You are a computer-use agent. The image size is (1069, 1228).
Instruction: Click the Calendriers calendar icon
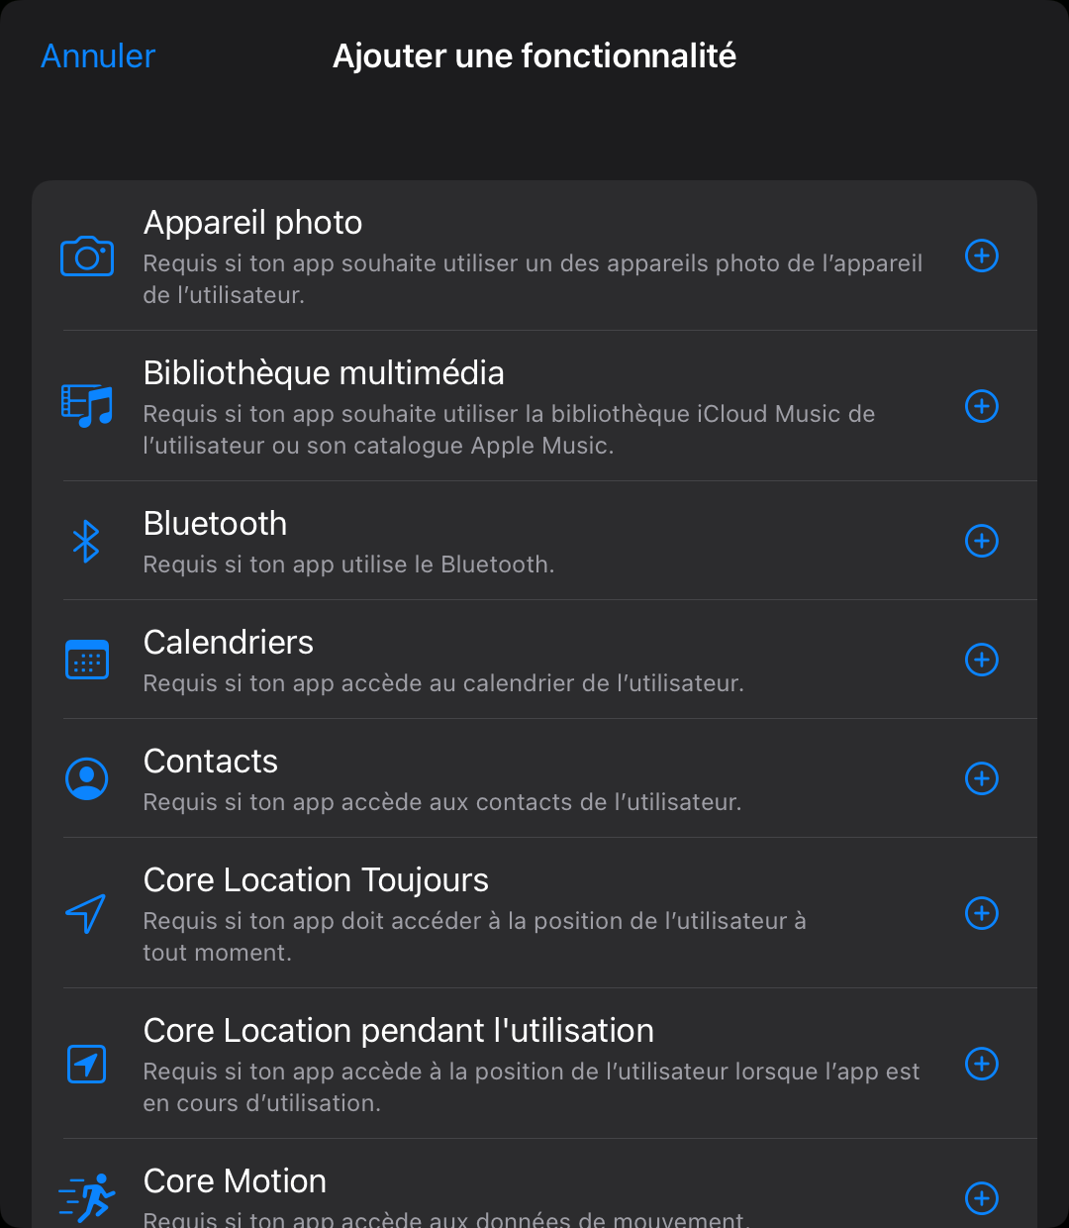click(x=87, y=660)
